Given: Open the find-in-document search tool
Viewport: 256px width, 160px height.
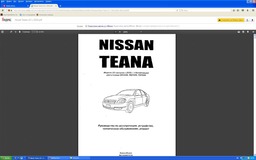Looking at the screenshot, I should pos(11,32).
